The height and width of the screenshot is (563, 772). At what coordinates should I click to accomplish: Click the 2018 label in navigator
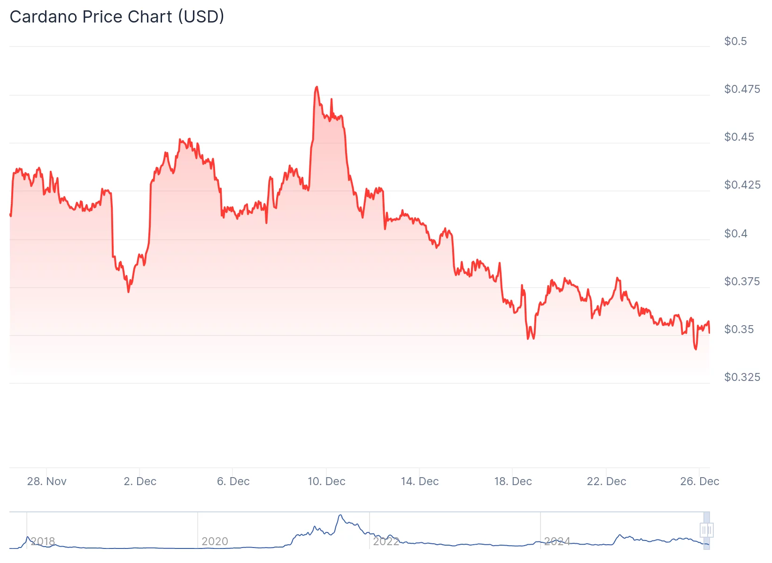click(x=43, y=541)
